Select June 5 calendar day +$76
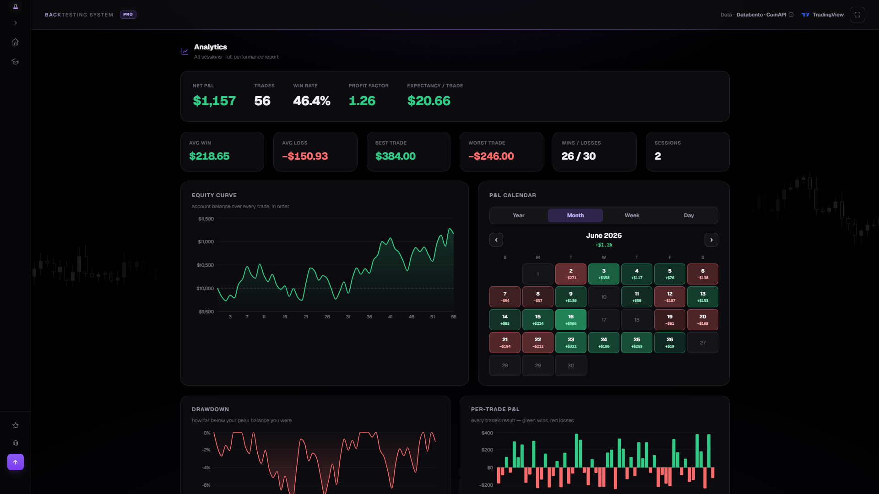The height and width of the screenshot is (494, 879). pos(670,274)
